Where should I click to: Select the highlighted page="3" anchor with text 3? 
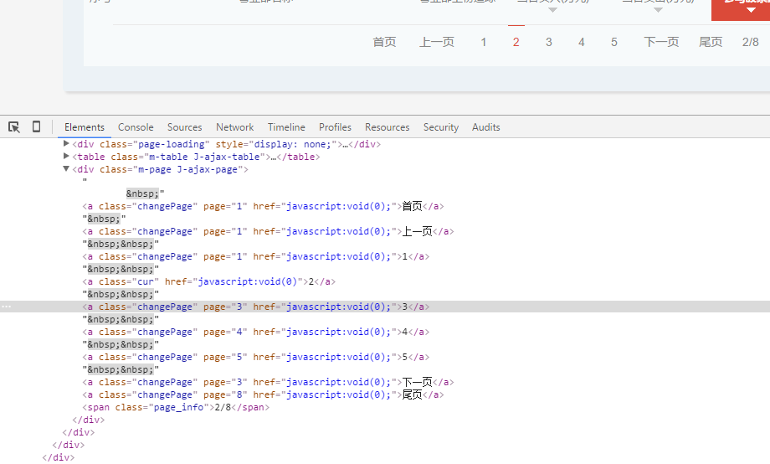pos(256,307)
